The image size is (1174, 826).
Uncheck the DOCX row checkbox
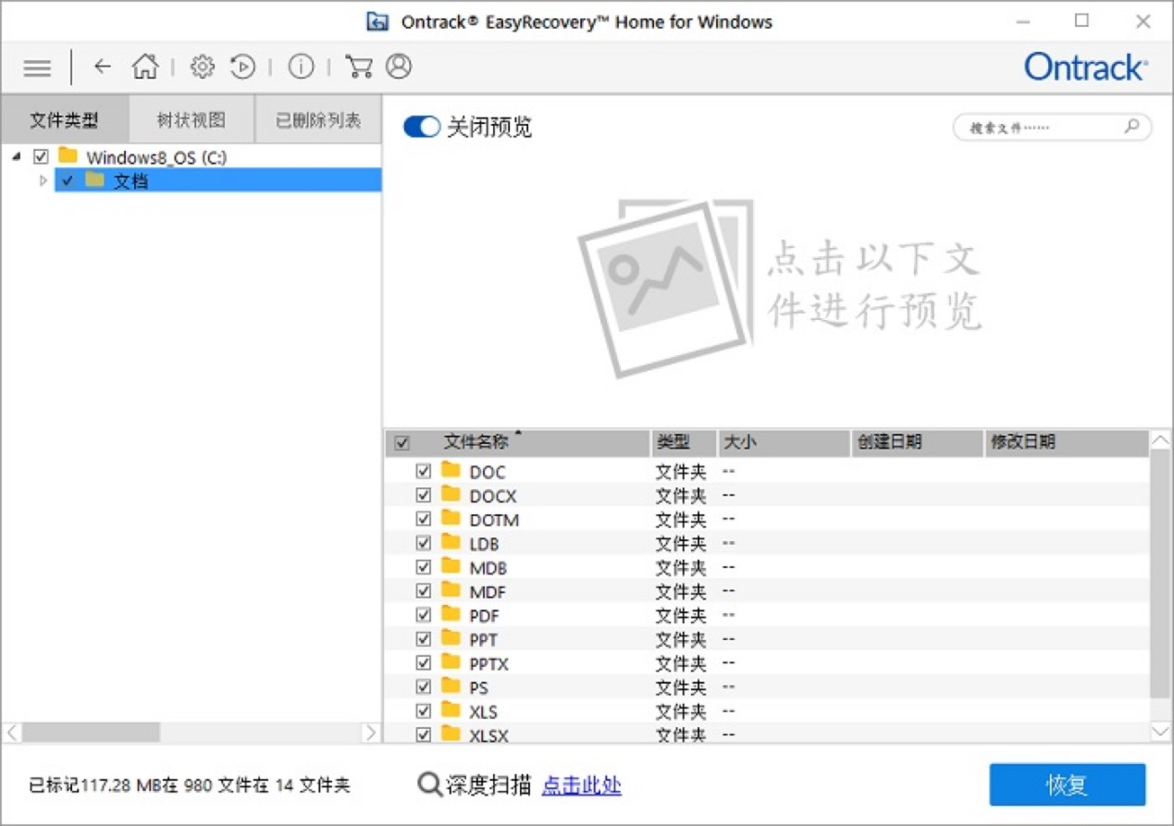point(424,495)
